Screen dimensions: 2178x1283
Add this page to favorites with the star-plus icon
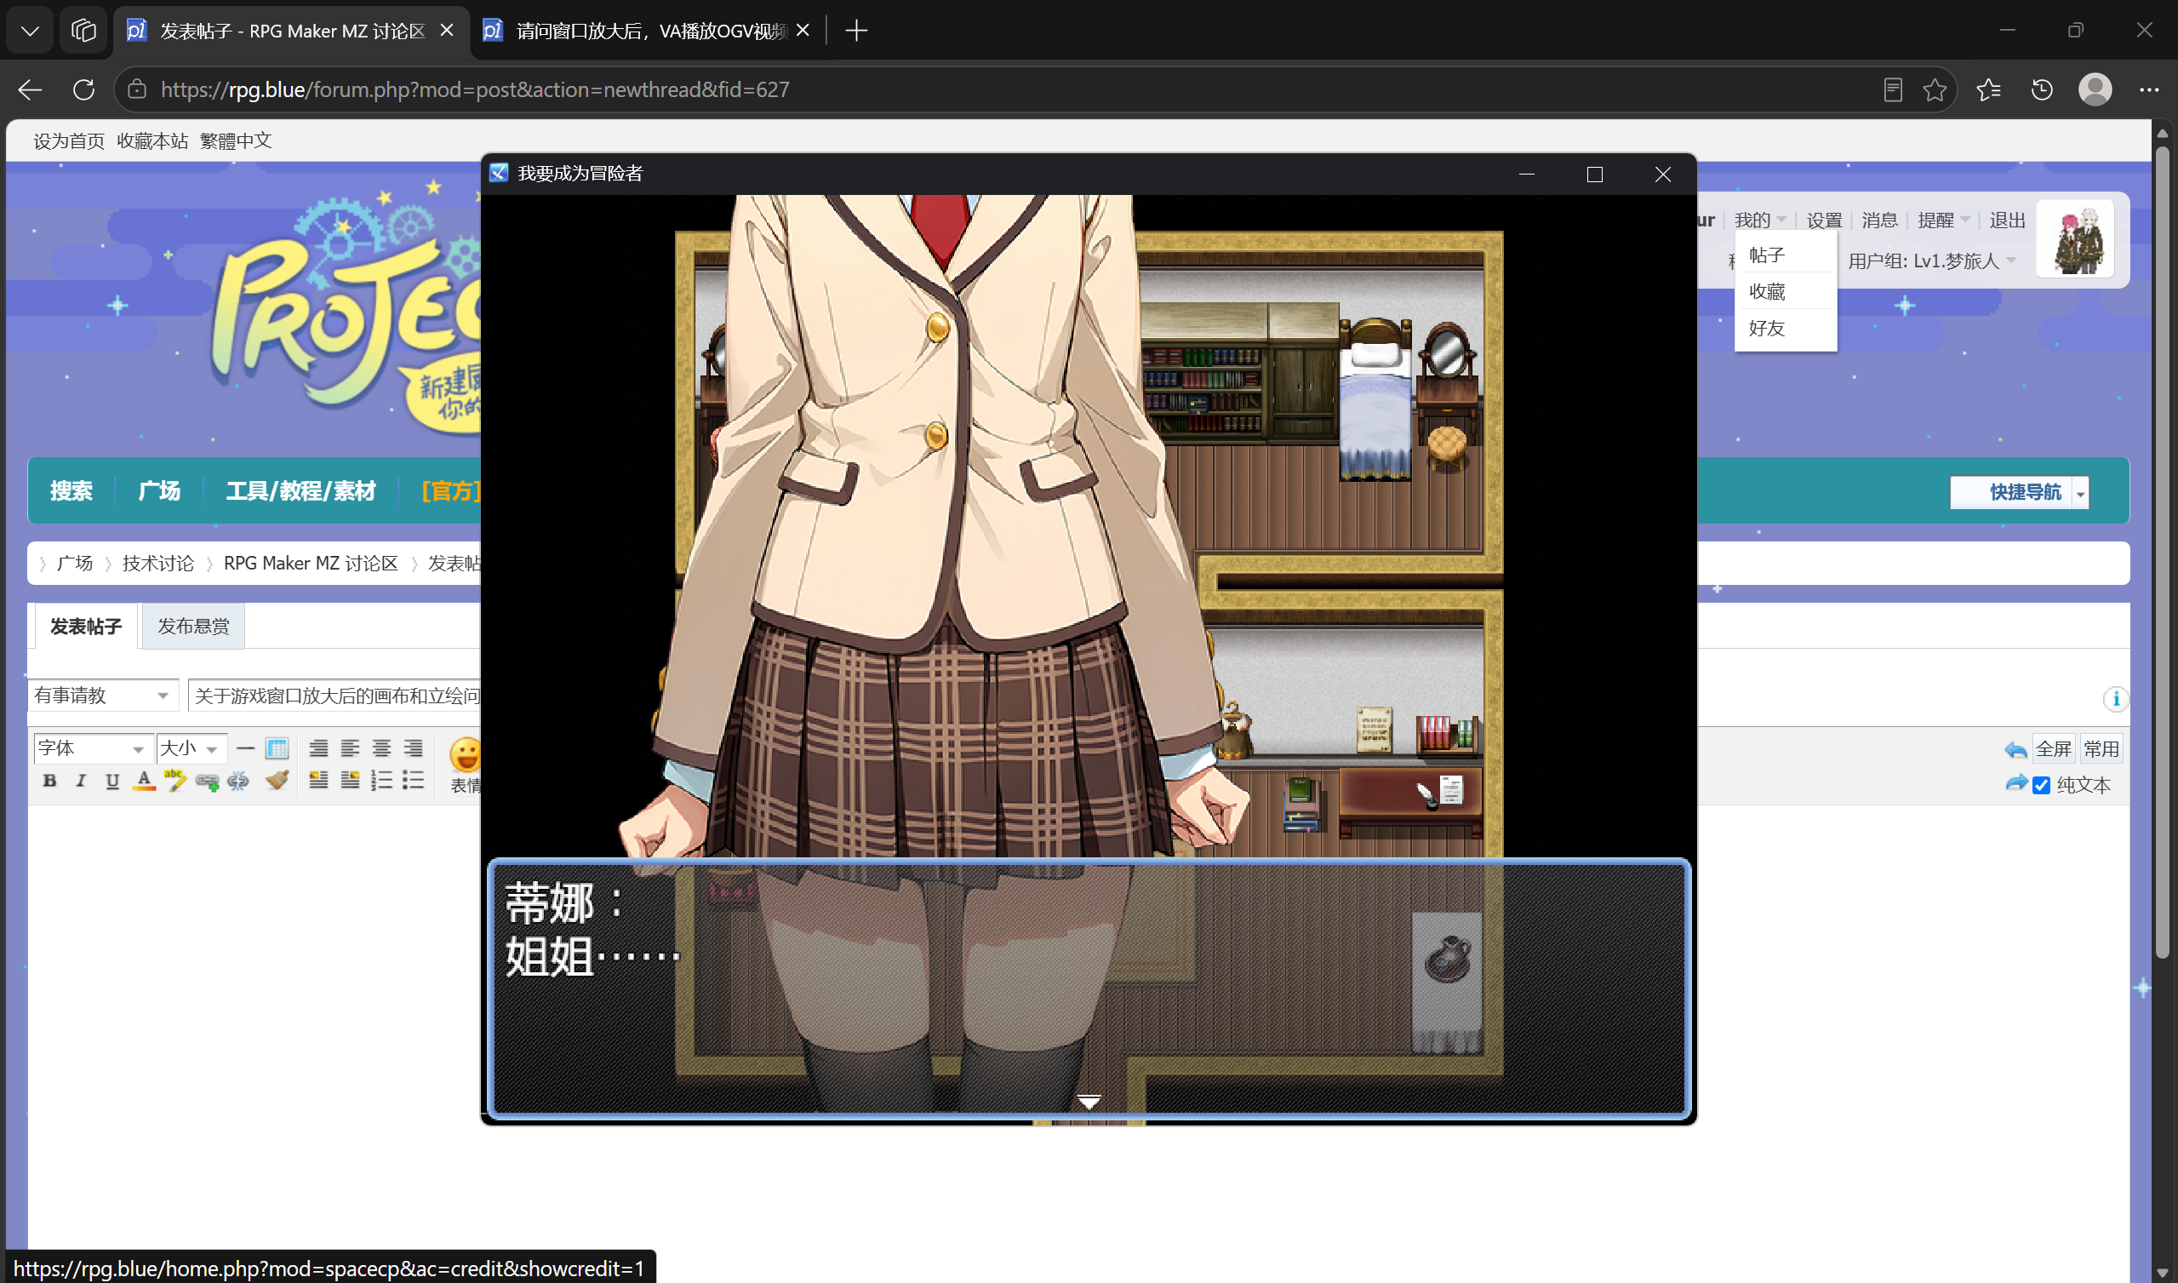pyautogui.click(x=1935, y=90)
